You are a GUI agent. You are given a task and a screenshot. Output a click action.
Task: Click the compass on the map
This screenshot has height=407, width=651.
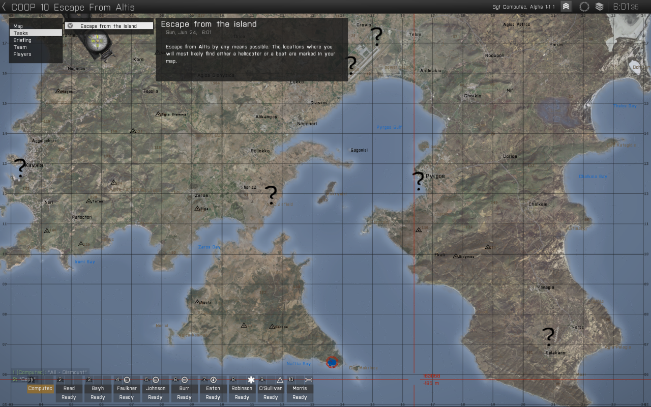click(x=96, y=41)
